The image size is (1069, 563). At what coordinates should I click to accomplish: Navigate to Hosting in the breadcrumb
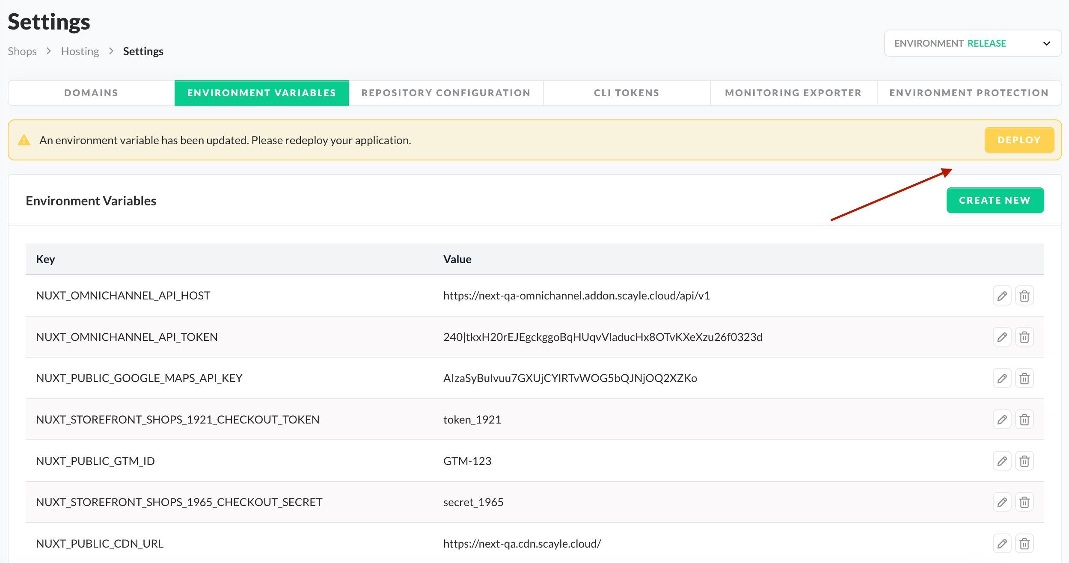(80, 51)
